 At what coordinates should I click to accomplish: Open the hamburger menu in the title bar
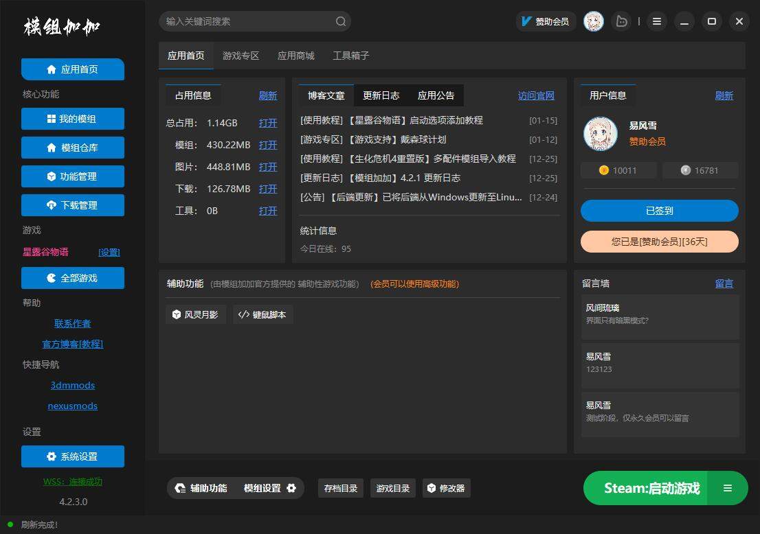click(657, 21)
